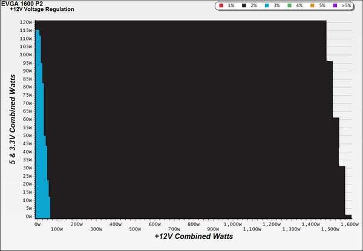Click the green 4% legend swatch
Screen dimensions: 363x251
(x=289, y=5)
